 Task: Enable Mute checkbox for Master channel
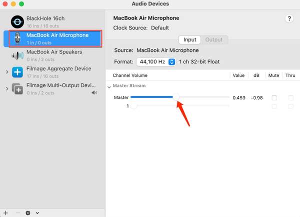tap(274, 98)
